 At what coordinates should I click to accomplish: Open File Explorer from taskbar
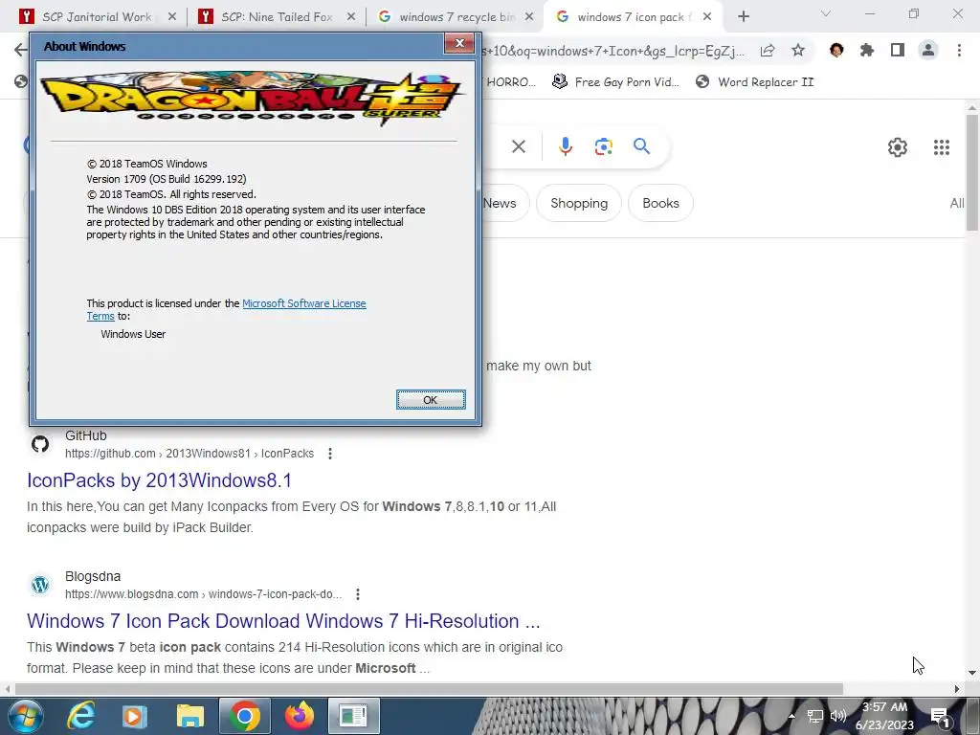[190, 716]
